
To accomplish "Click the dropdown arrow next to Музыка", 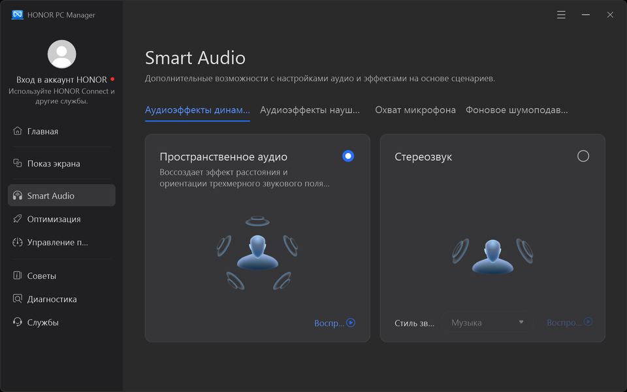I will (x=521, y=322).
